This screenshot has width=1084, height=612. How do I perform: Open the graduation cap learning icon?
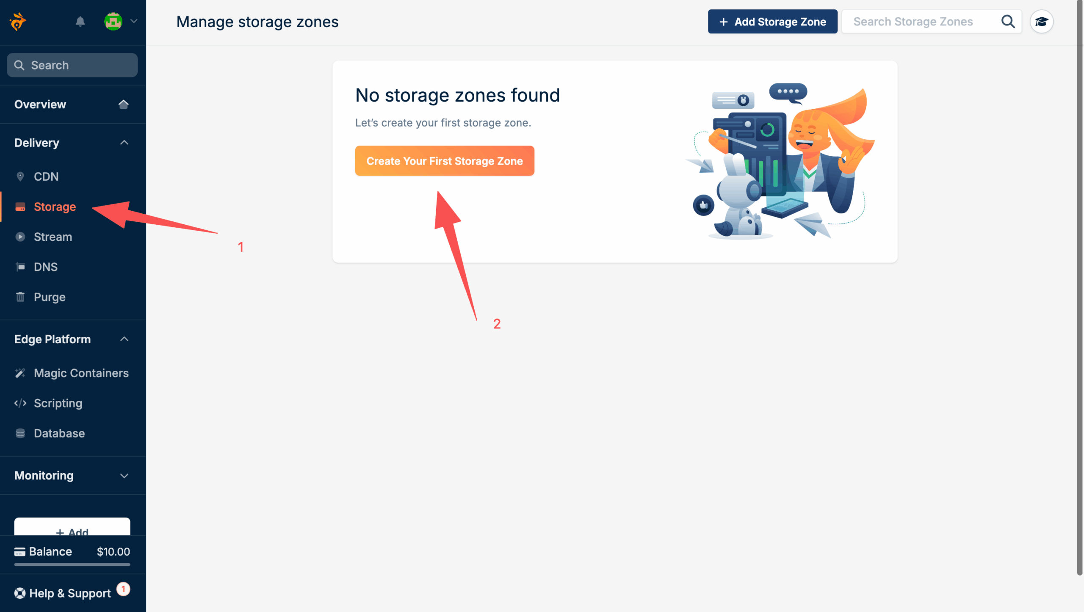tap(1041, 22)
